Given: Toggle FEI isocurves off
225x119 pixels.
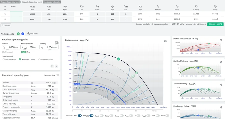Looking at the screenshot, I should point(80,116).
